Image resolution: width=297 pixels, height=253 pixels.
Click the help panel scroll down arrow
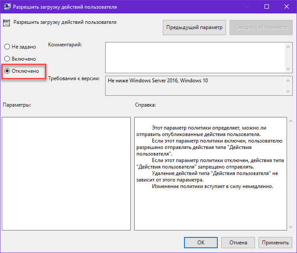291,227
